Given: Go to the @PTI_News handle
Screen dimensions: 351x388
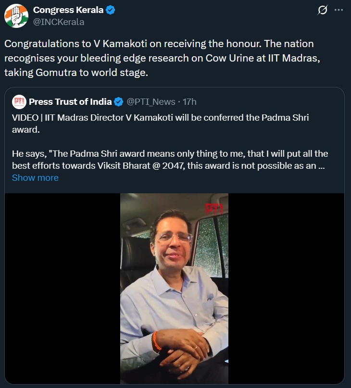Looking at the screenshot, I should tap(151, 101).
